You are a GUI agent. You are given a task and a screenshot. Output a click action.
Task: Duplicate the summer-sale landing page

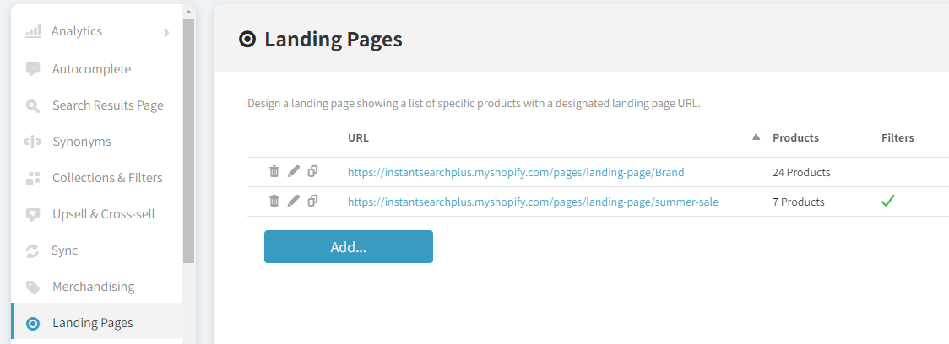[x=313, y=202]
